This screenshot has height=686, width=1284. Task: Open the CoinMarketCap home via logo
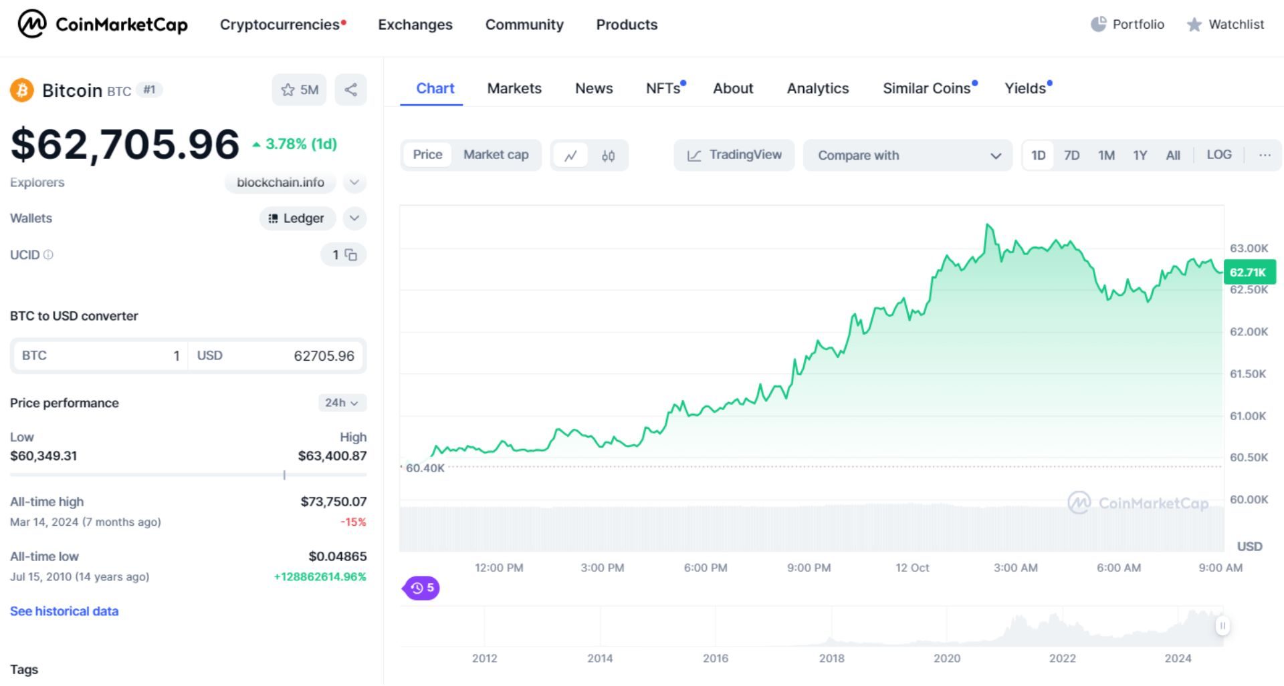[104, 25]
